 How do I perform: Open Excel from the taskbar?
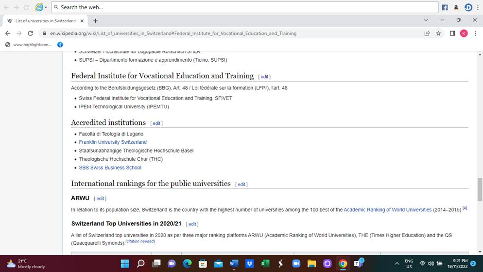pyautogui.click(x=265, y=264)
